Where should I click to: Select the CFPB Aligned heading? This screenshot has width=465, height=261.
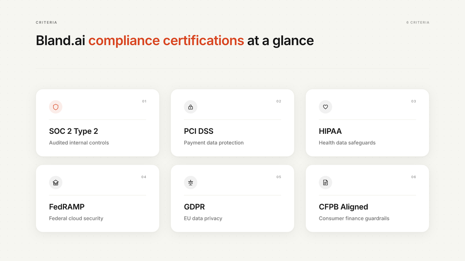click(343, 207)
